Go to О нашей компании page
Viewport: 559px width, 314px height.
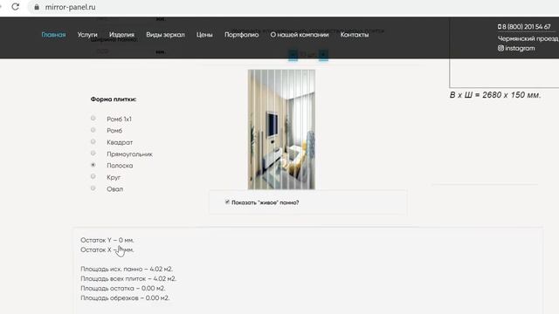point(300,35)
